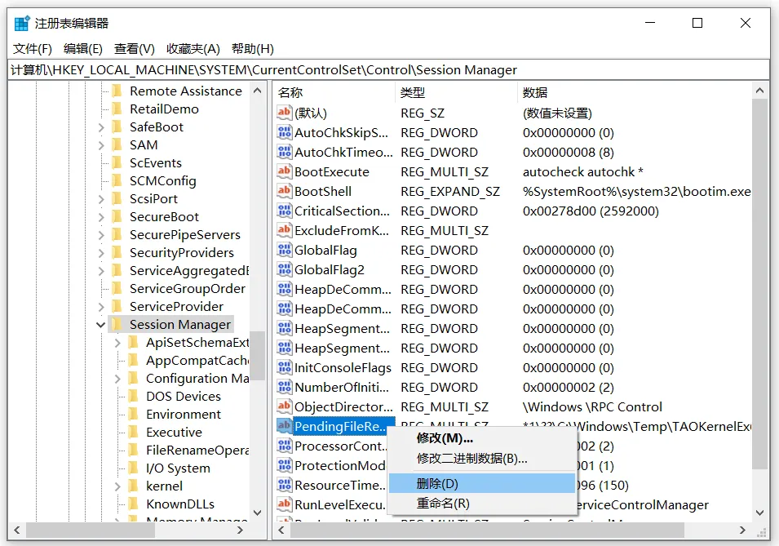Choose 修改二进制数据(B)... from context menu
The image size is (779, 546).
coord(482,458)
